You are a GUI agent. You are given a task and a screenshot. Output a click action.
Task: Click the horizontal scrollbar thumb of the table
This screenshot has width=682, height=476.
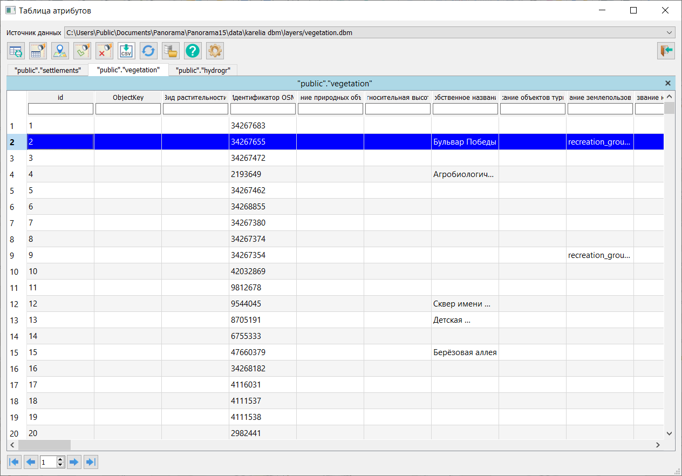[44, 445]
